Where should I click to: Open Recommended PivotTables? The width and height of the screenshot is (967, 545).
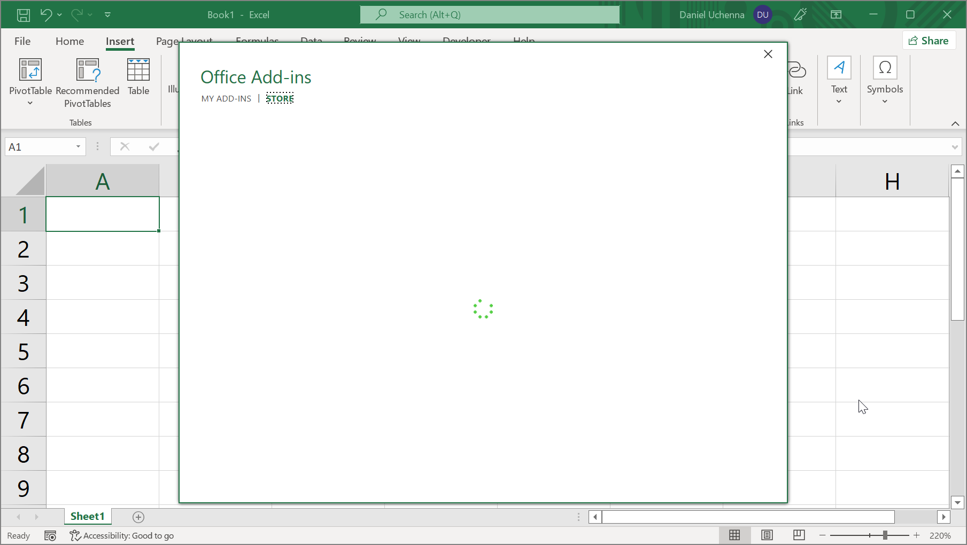88,83
